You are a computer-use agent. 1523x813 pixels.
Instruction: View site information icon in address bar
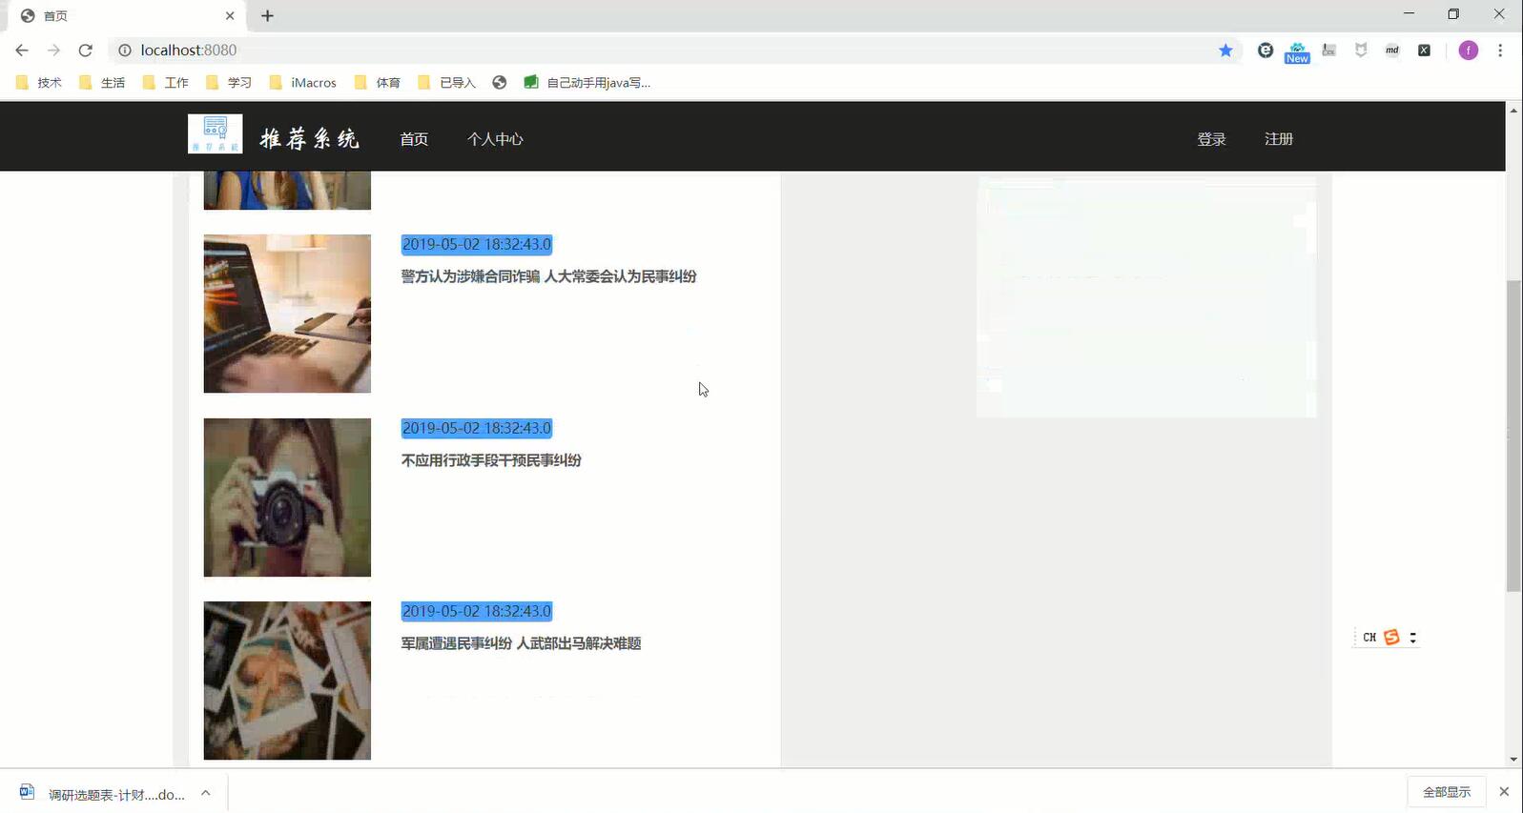(124, 51)
